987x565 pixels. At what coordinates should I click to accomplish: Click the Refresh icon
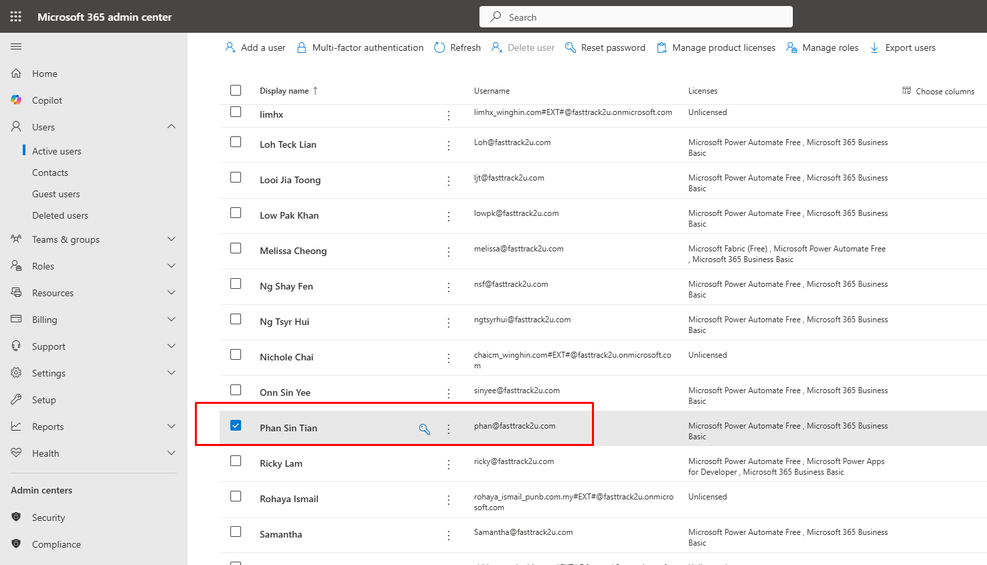(x=439, y=47)
